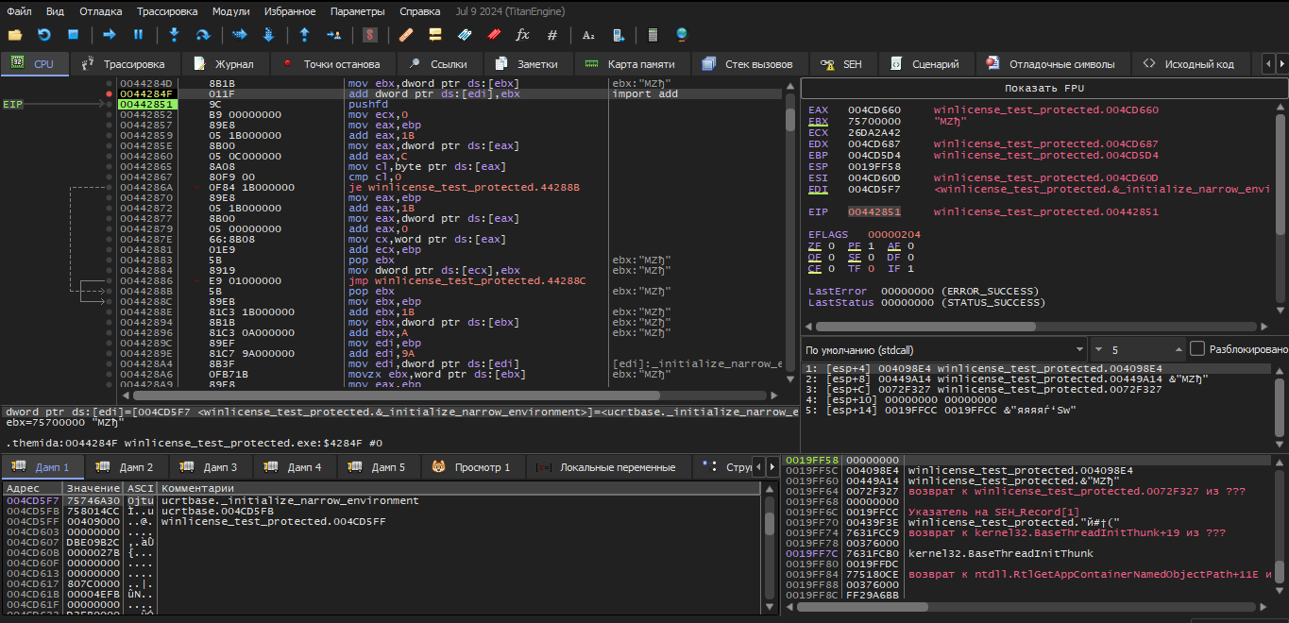Toggle the CF flag value
This screenshot has height=623, width=1289.
coord(830,268)
